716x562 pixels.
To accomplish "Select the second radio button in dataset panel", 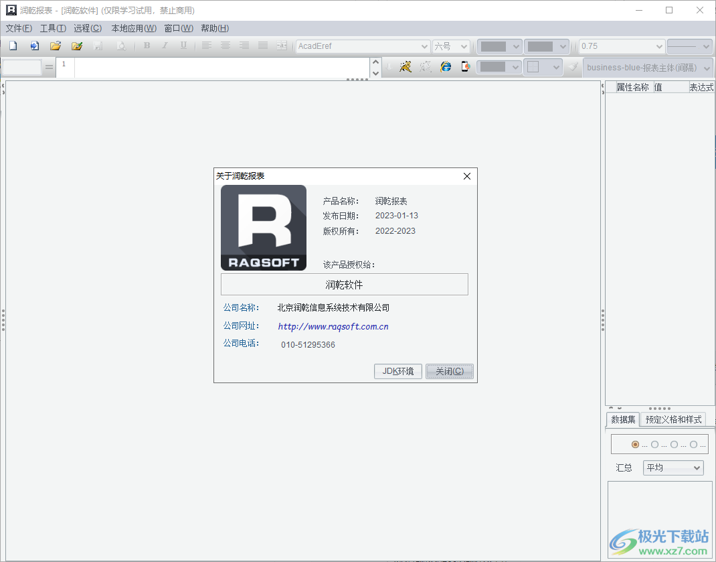I will pyautogui.click(x=654, y=444).
